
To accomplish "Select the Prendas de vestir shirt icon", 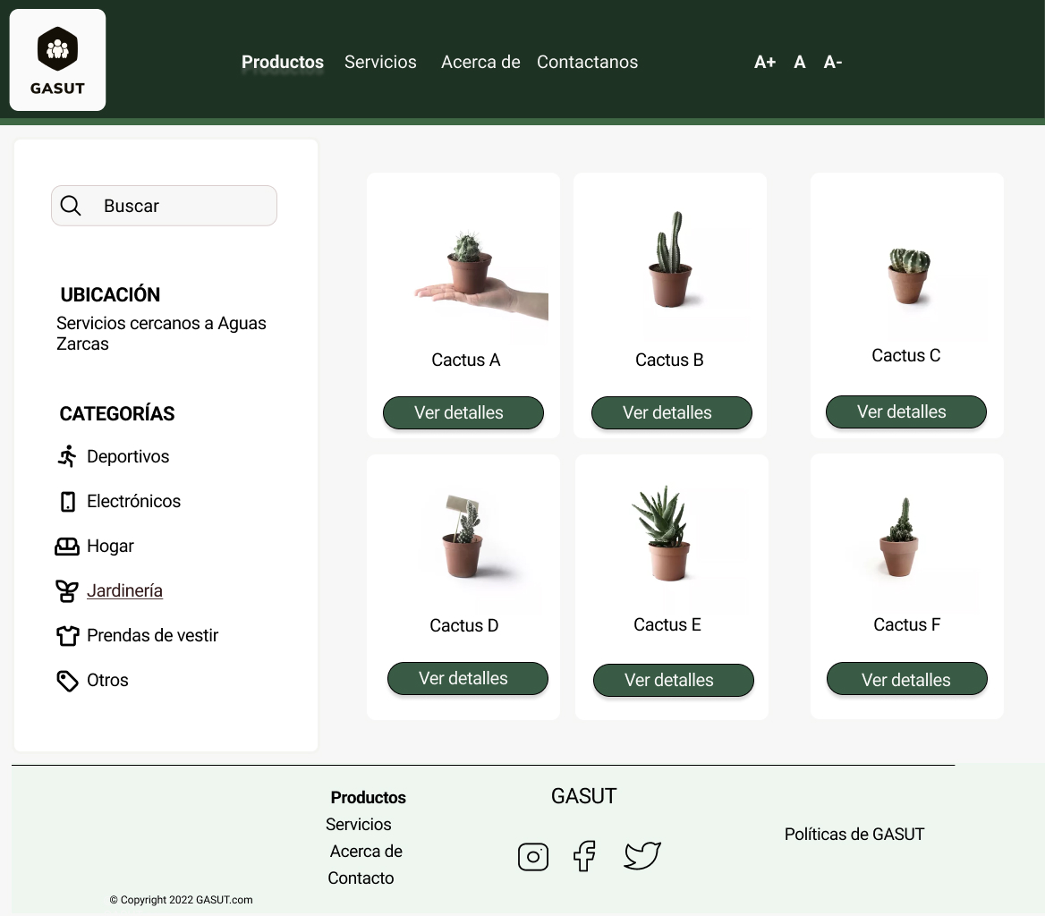I will click(66, 635).
